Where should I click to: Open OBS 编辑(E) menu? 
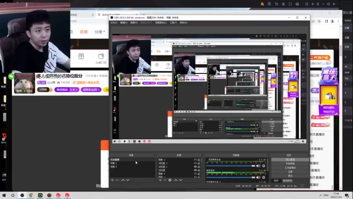[x=124, y=23]
